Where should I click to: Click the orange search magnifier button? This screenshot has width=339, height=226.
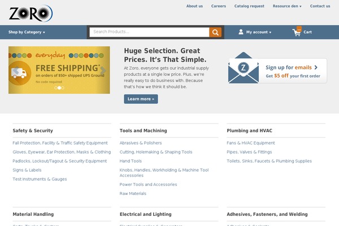[x=215, y=32]
